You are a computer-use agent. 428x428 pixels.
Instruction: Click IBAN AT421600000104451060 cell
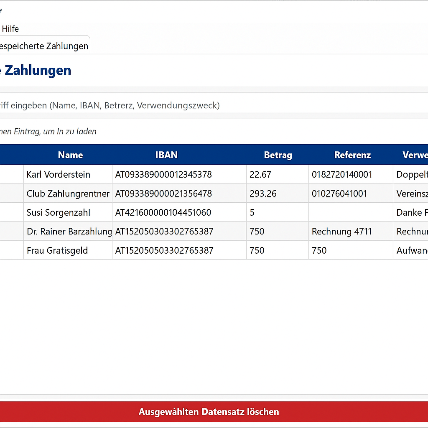pyautogui.click(x=163, y=212)
